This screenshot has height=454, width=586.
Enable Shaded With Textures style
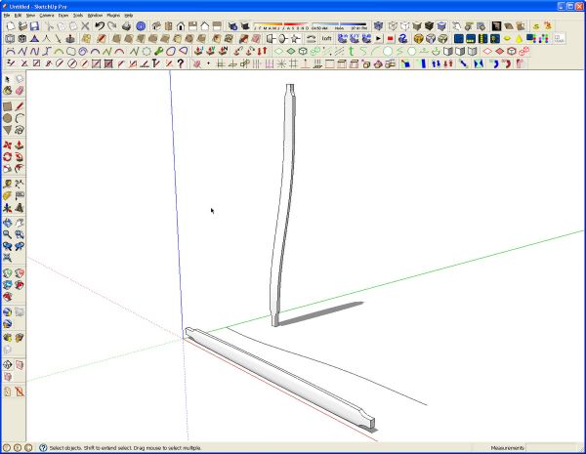(x=429, y=25)
